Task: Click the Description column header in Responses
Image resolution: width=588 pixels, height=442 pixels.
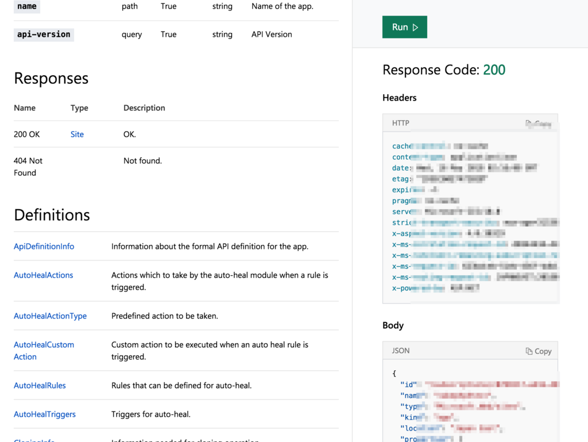Action: click(x=144, y=107)
